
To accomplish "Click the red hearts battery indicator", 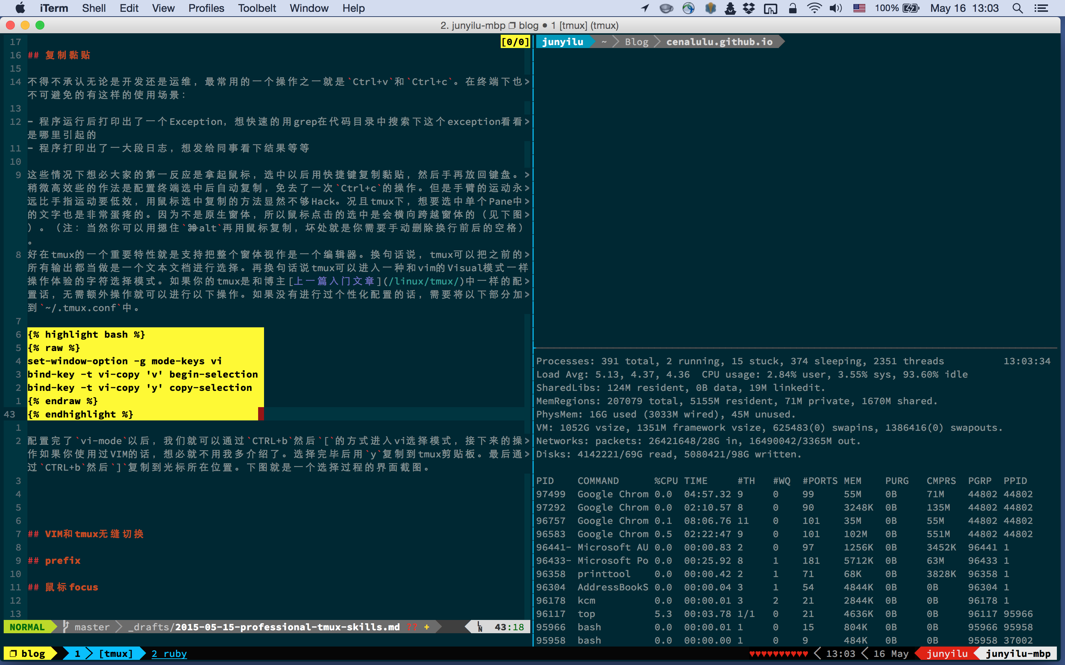I will [778, 653].
